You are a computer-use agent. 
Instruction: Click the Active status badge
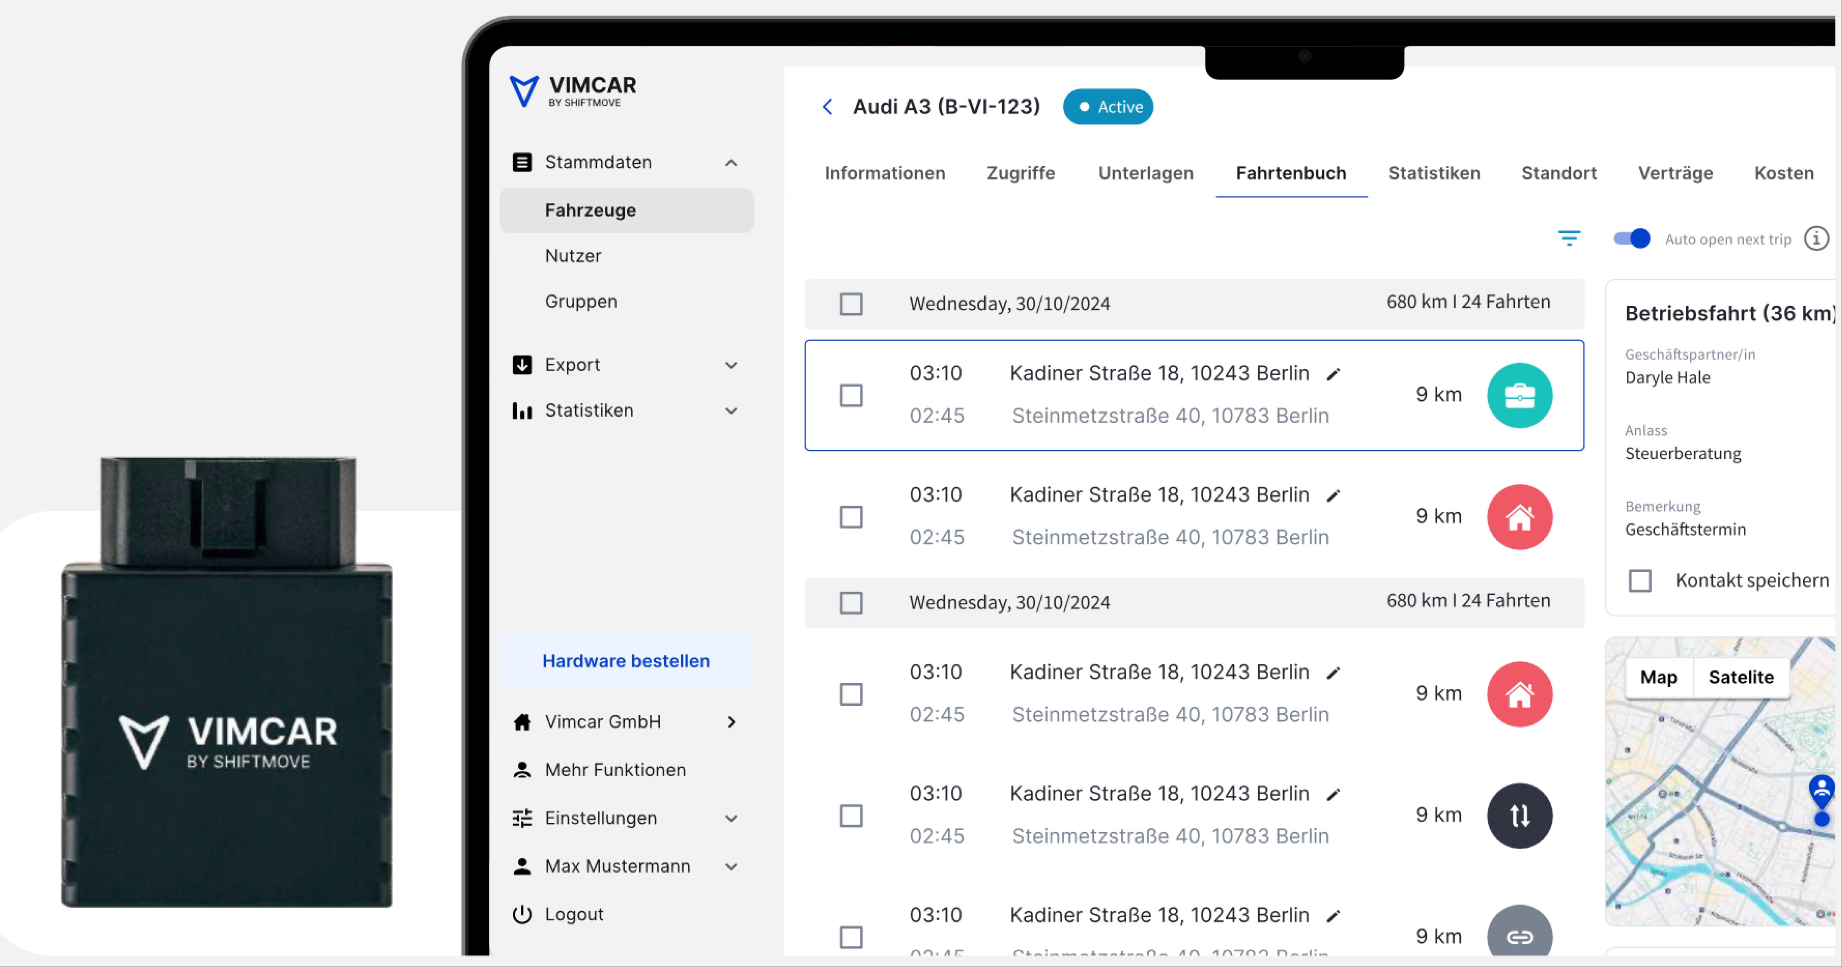tap(1108, 107)
